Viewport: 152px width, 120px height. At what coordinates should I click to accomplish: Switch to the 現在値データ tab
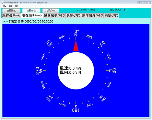point(11,16)
